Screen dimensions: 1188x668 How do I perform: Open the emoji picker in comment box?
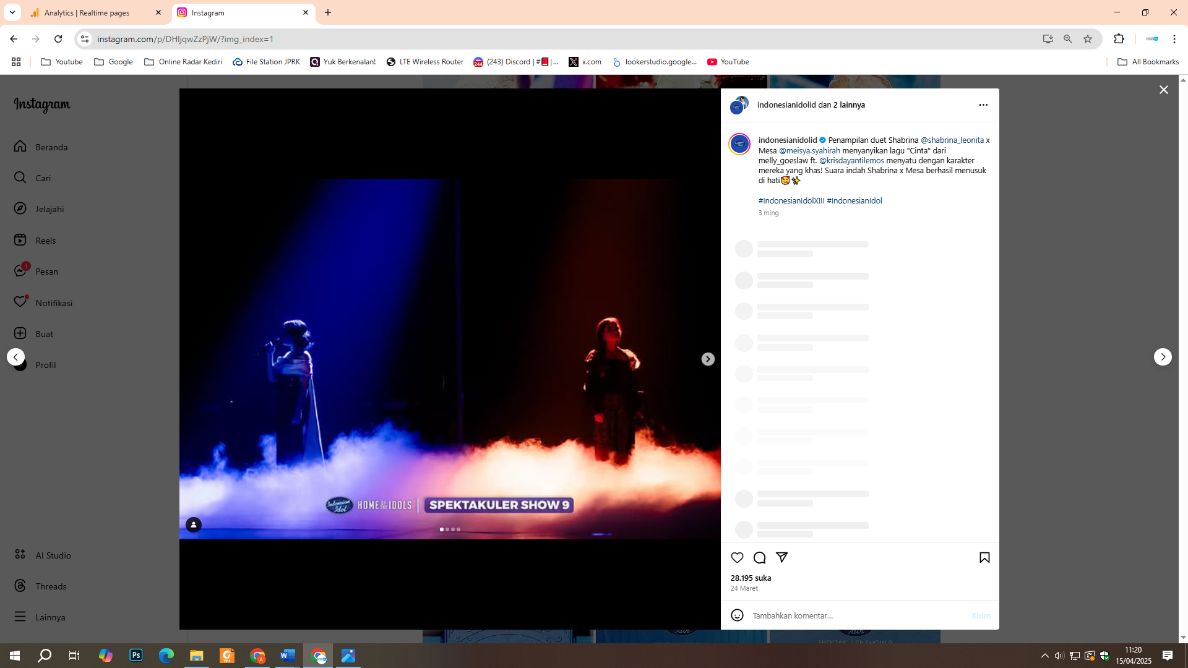(737, 615)
